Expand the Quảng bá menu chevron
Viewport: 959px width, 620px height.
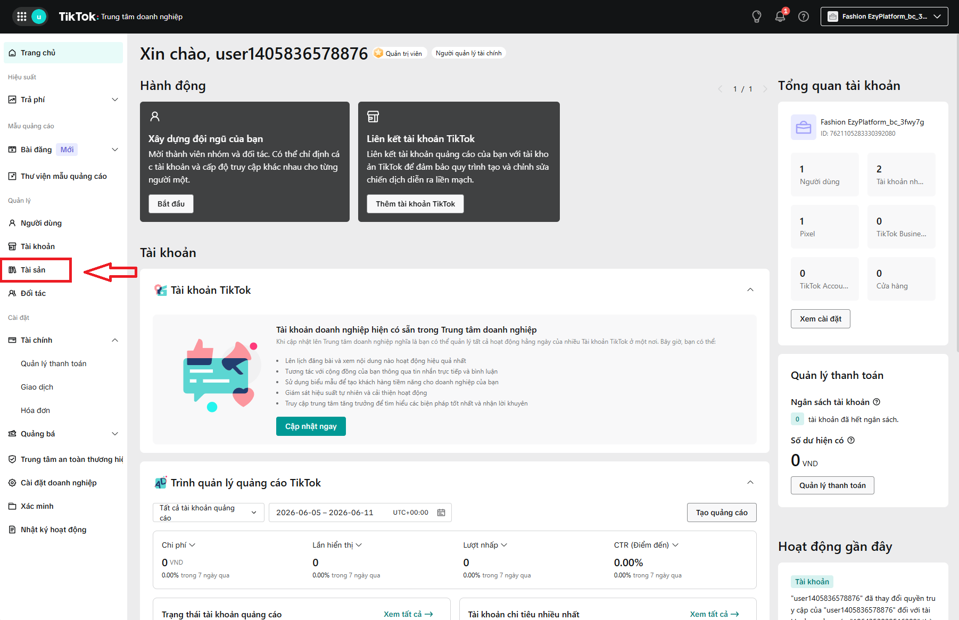click(x=115, y=434)
